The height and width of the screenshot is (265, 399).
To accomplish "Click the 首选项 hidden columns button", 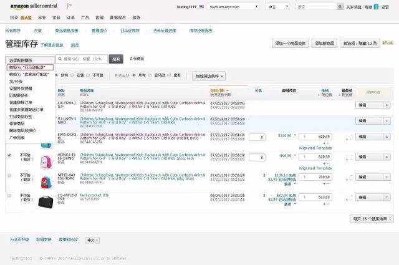I will tap(360, 44).
